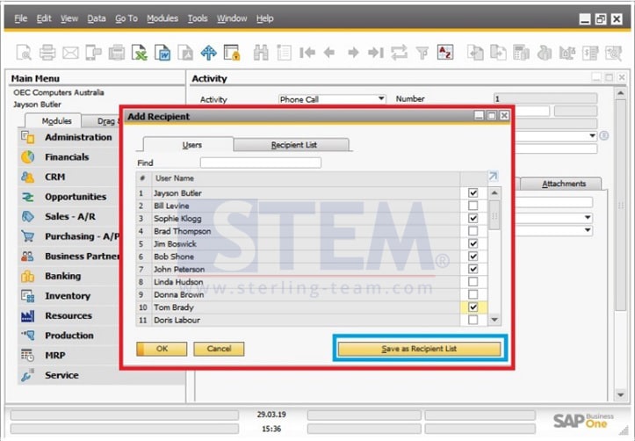Uncheck the Jim Boswick checkbox

(473, 243)
